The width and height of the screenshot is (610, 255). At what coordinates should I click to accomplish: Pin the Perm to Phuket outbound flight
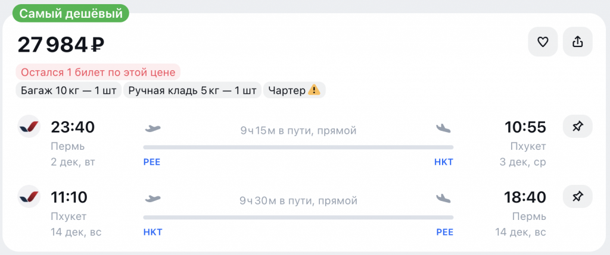tap(577, 126)
